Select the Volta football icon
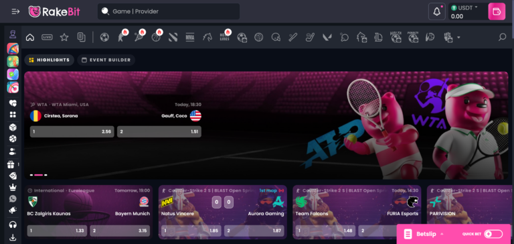Viewport: 514px width, 244px height. point(396,37)
